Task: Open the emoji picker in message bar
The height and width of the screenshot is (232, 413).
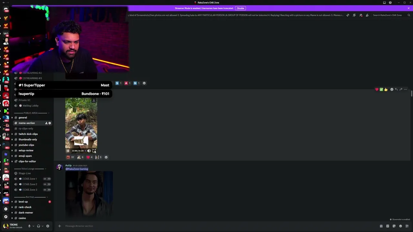Action: (x=400, y=226)
